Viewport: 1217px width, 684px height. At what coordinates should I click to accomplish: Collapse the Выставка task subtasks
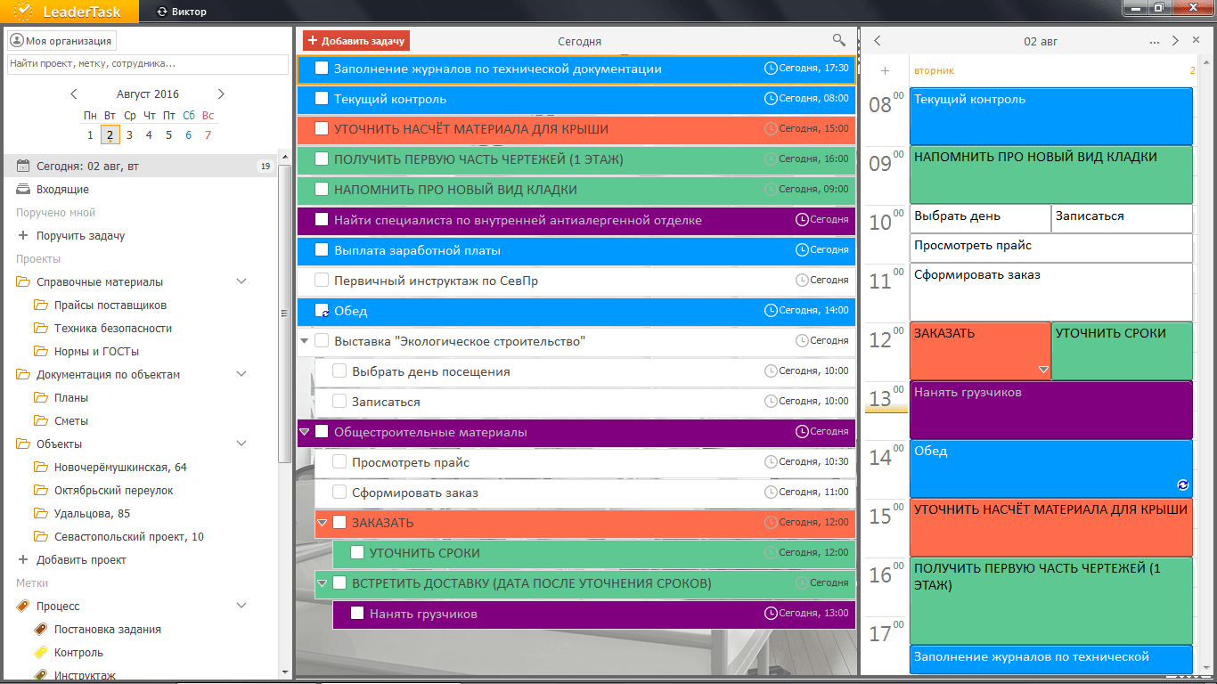[x=305, y=341]
